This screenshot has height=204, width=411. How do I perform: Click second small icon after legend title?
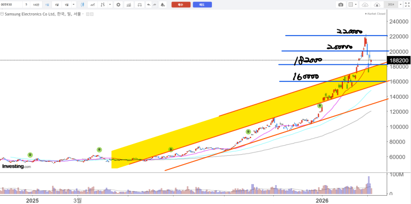[92, 14]
